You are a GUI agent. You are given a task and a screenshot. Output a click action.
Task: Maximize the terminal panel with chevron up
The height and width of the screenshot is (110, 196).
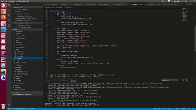pyautogui.click(x=190, y=80)
